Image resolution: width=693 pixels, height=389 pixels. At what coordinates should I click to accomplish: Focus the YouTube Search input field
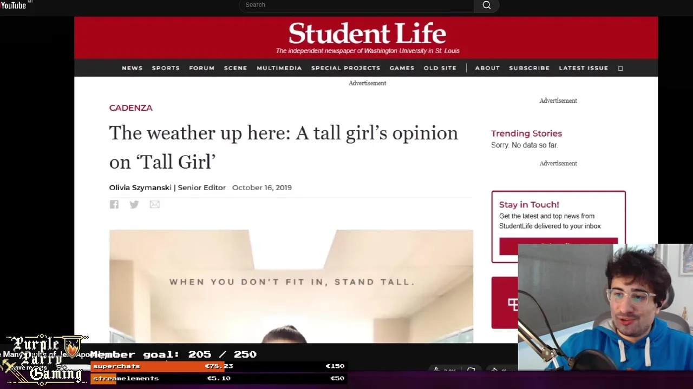click(356, 5)
